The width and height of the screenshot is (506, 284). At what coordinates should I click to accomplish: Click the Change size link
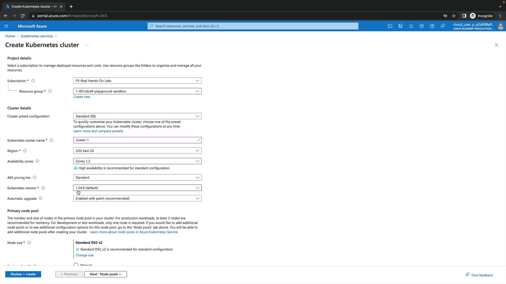(x=85, y=255)
